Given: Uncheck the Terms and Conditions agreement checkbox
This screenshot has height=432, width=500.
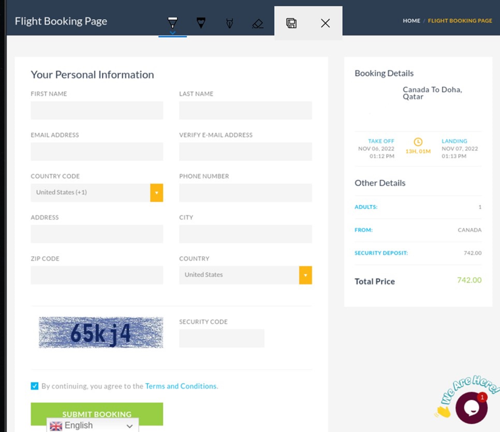Looking at the screenshot, I should (x=34, y=386).
